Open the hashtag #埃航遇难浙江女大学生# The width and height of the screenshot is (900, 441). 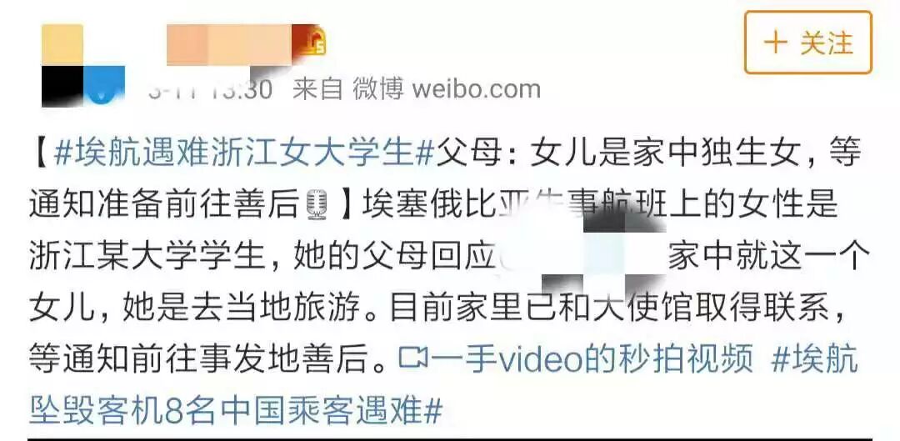pos(243,153)
